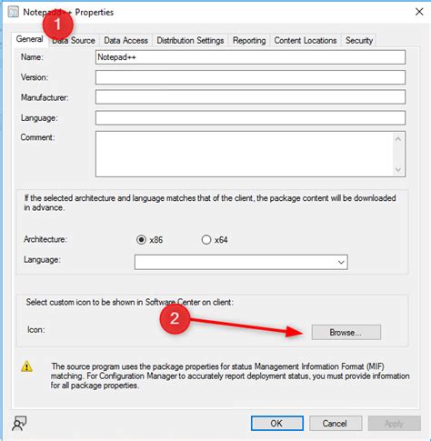Click the 'If the selected architecture' description text
The height and width of the screenshot is (441, 431).
pyautogui.click(x=210, y=203)
